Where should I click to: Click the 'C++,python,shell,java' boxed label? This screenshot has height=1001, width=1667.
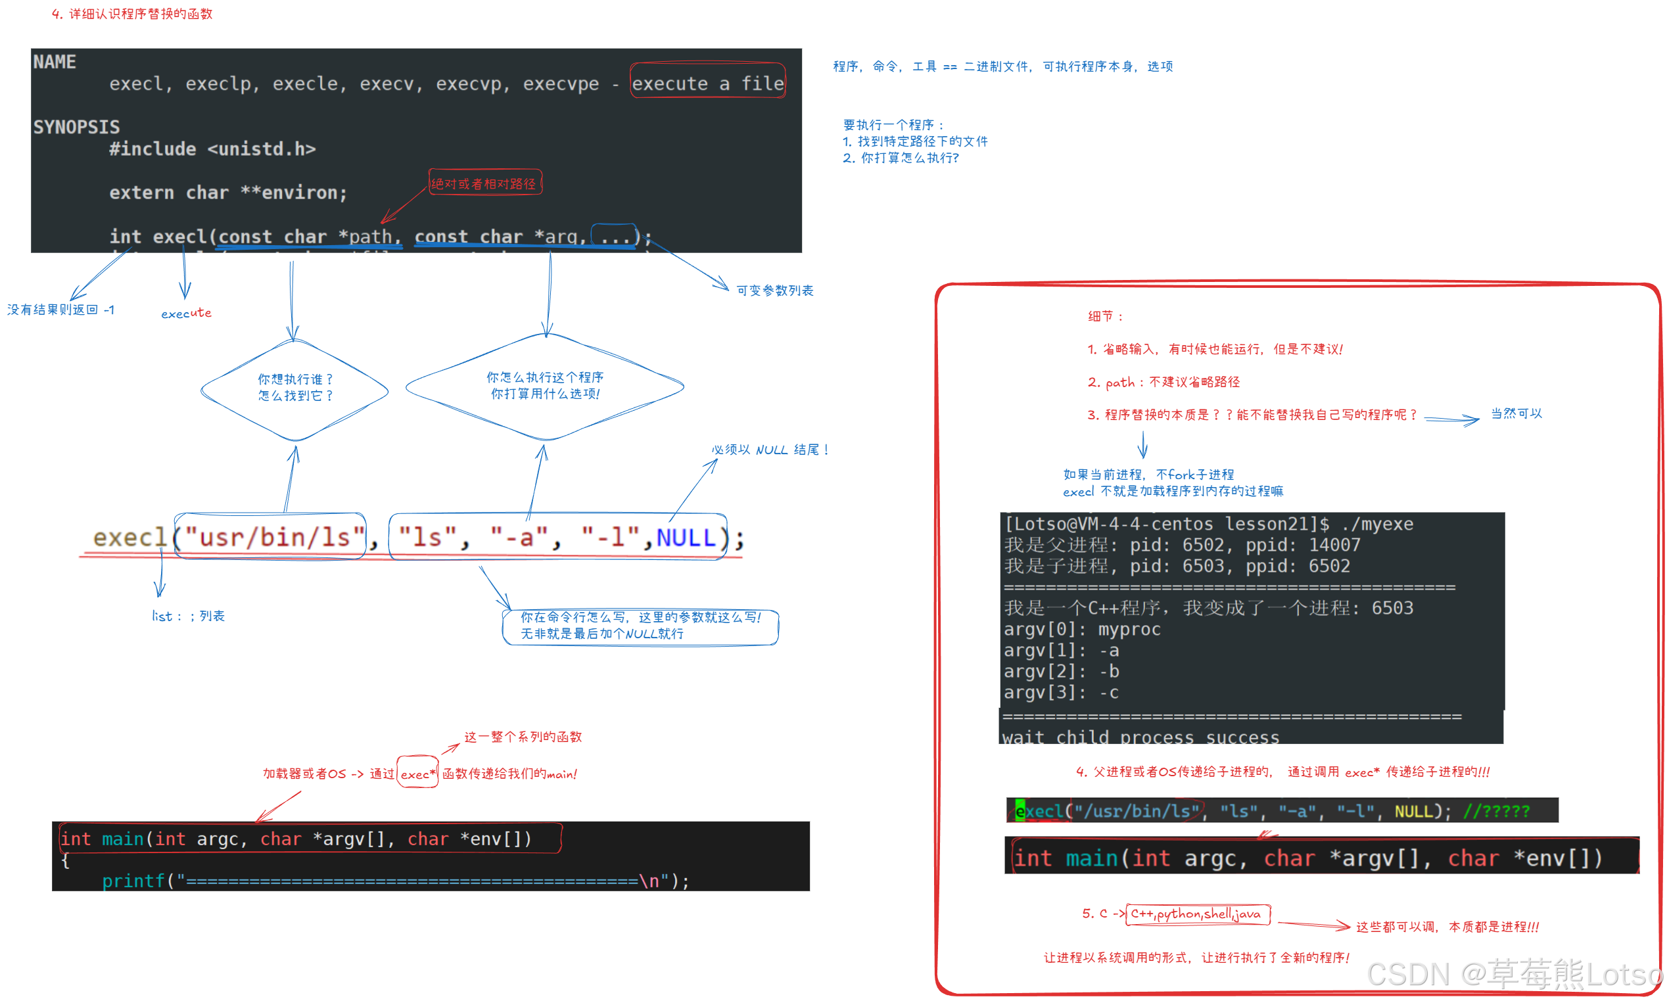click(1198, 915)
